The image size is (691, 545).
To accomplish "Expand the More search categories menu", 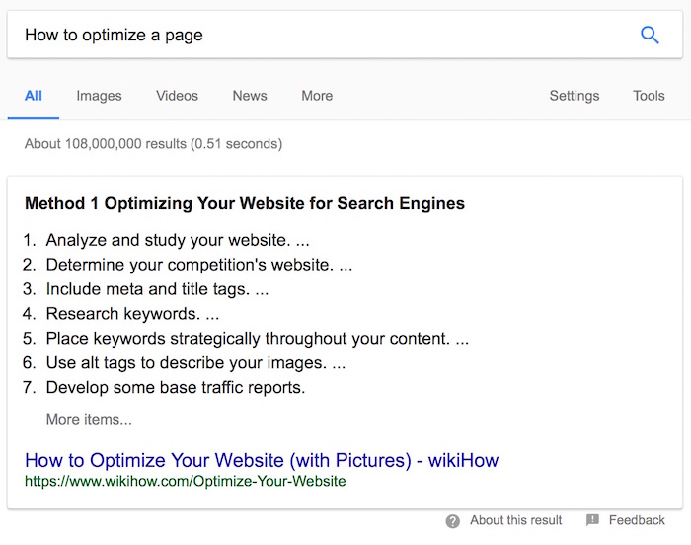I will [x=317, y=96].
